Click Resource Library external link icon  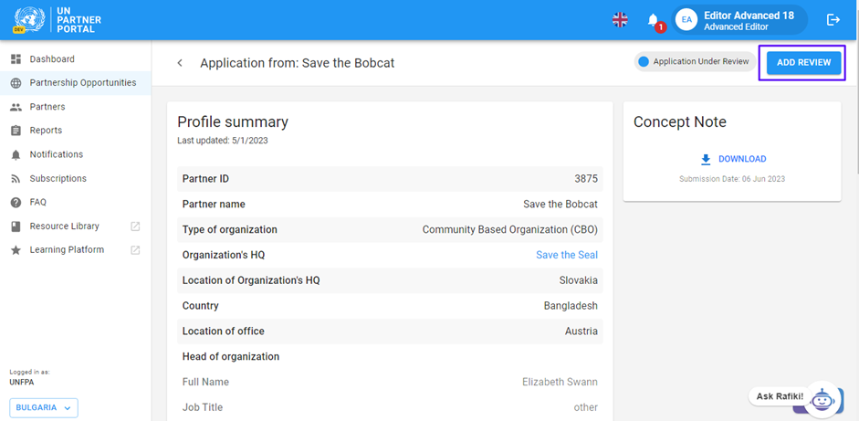click(x=135, y=226)
